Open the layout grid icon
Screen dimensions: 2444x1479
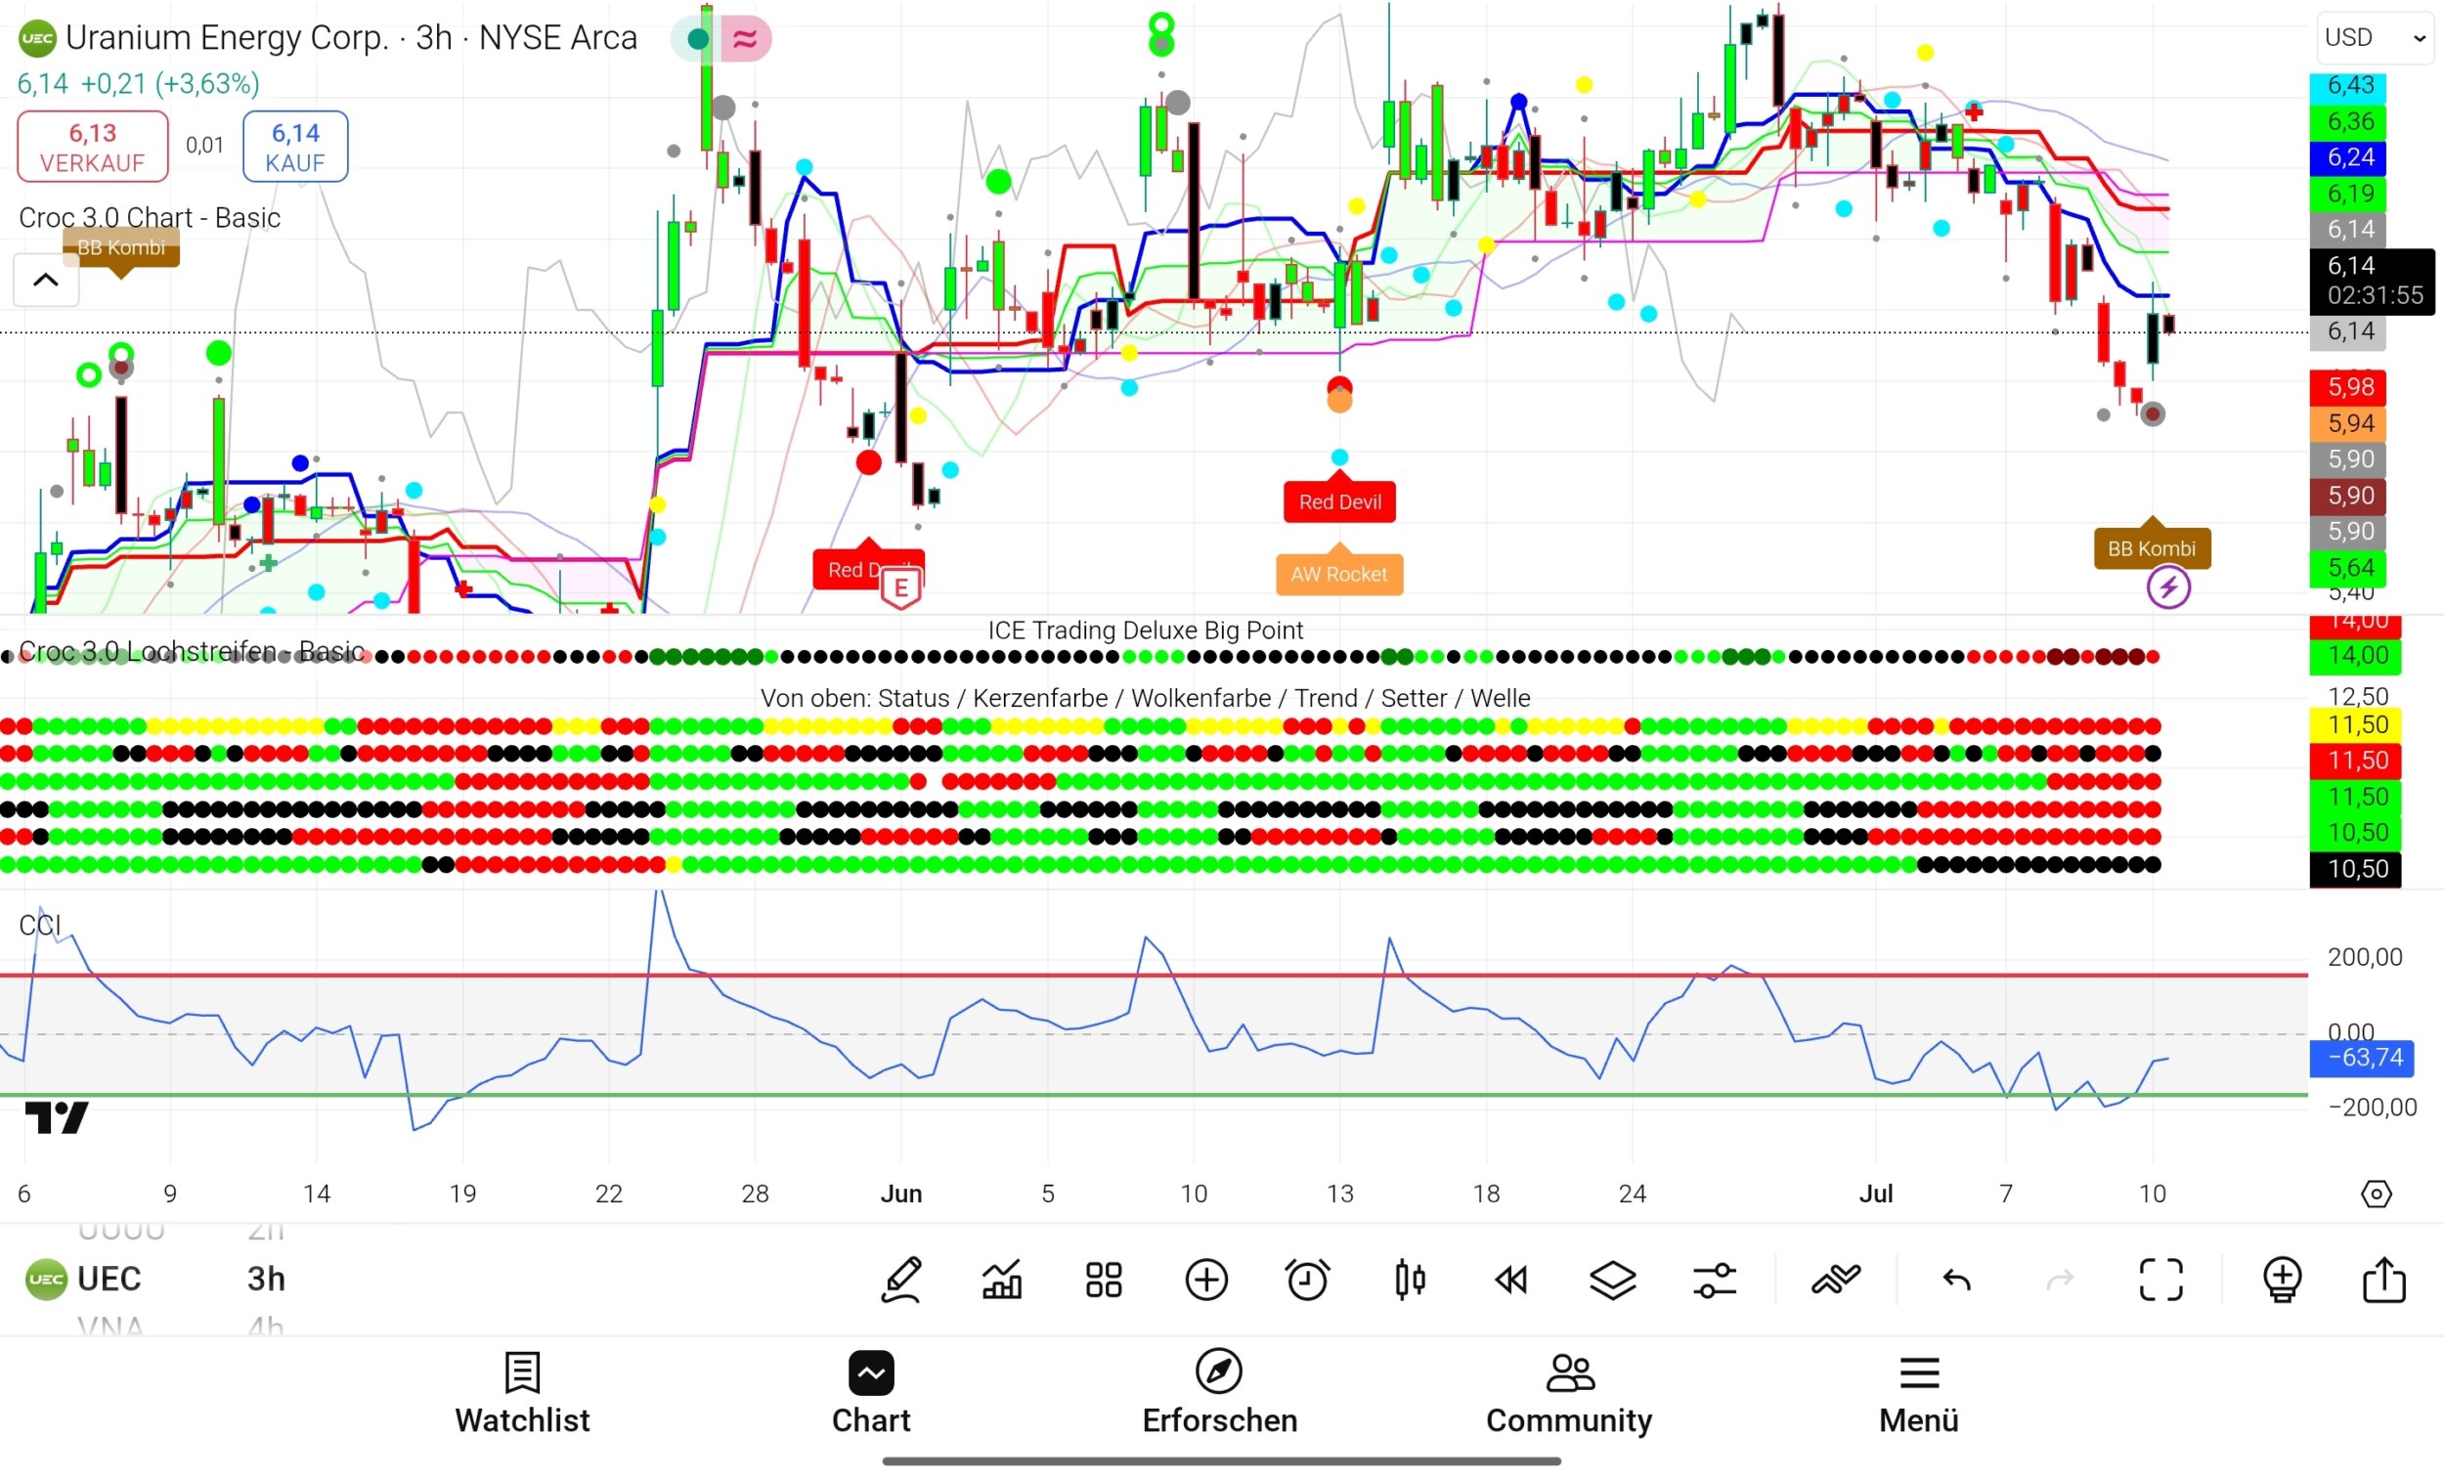tap(1103, 1280)
